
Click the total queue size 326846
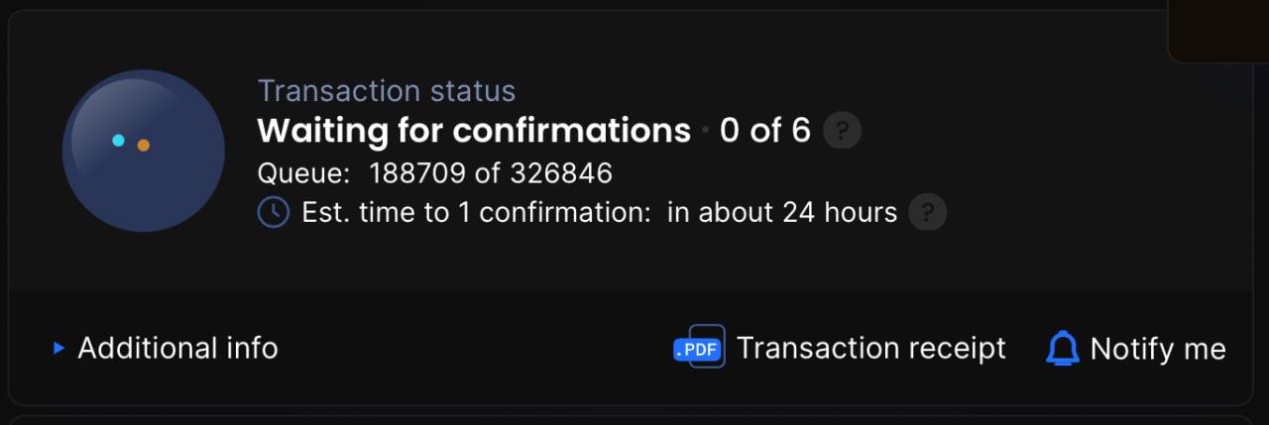[x=561, y=173]
